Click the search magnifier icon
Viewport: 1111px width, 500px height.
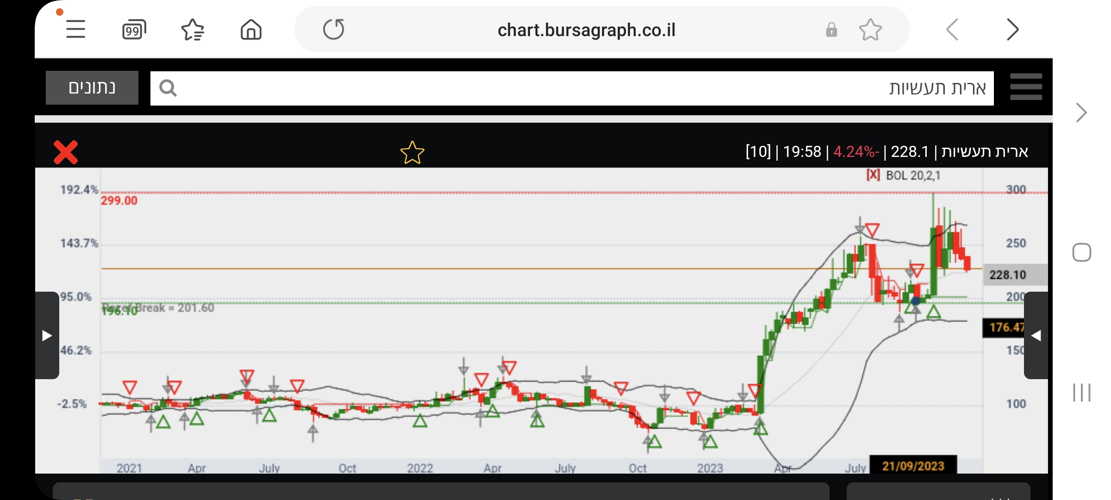coord(168,88)
